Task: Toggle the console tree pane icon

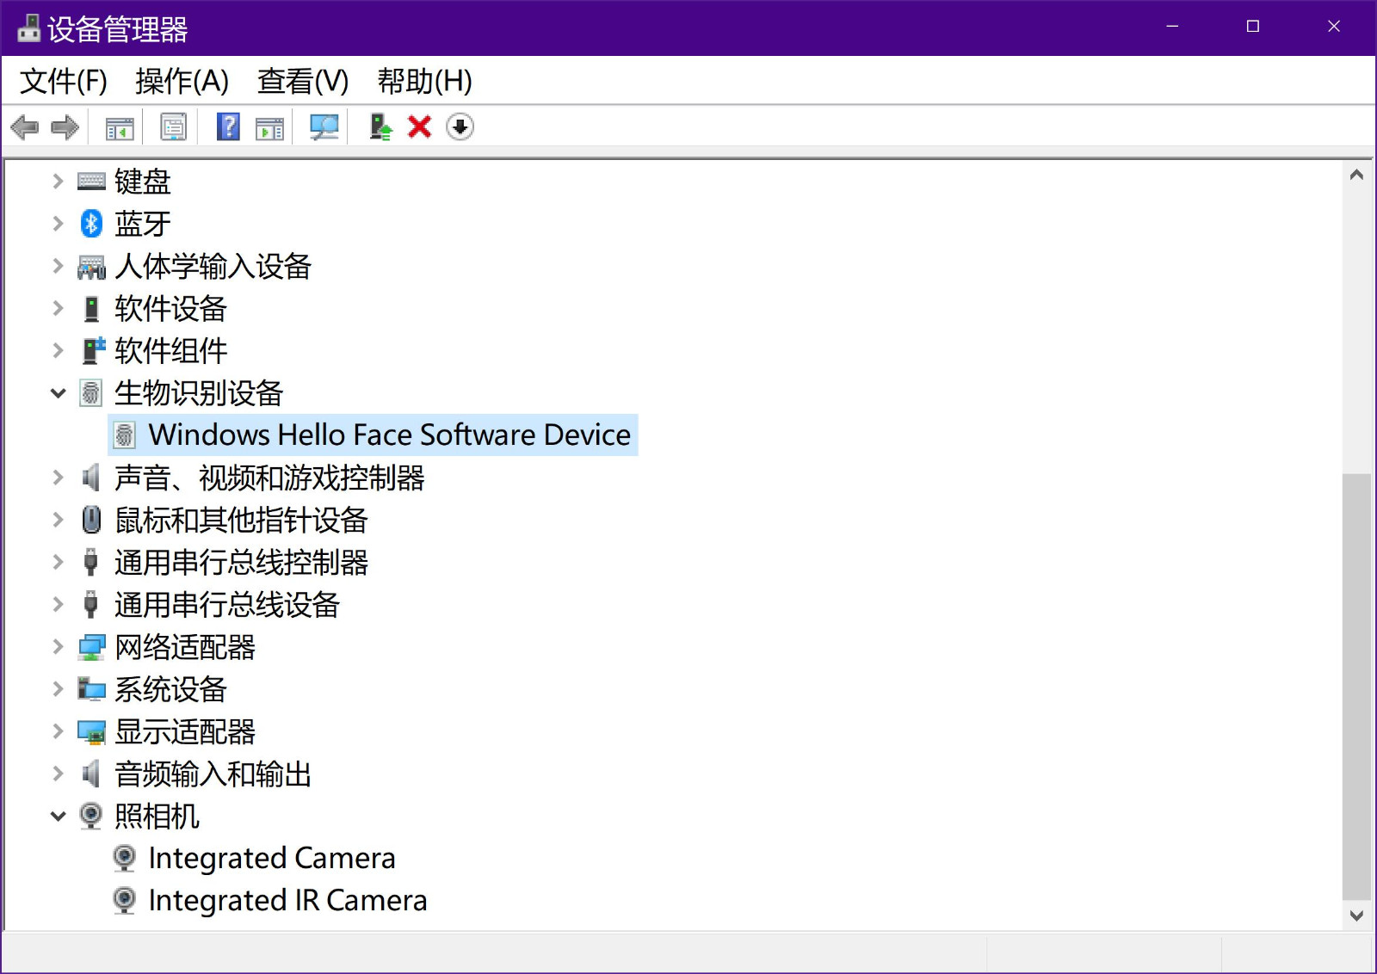Action: click(x=120, y=127)
